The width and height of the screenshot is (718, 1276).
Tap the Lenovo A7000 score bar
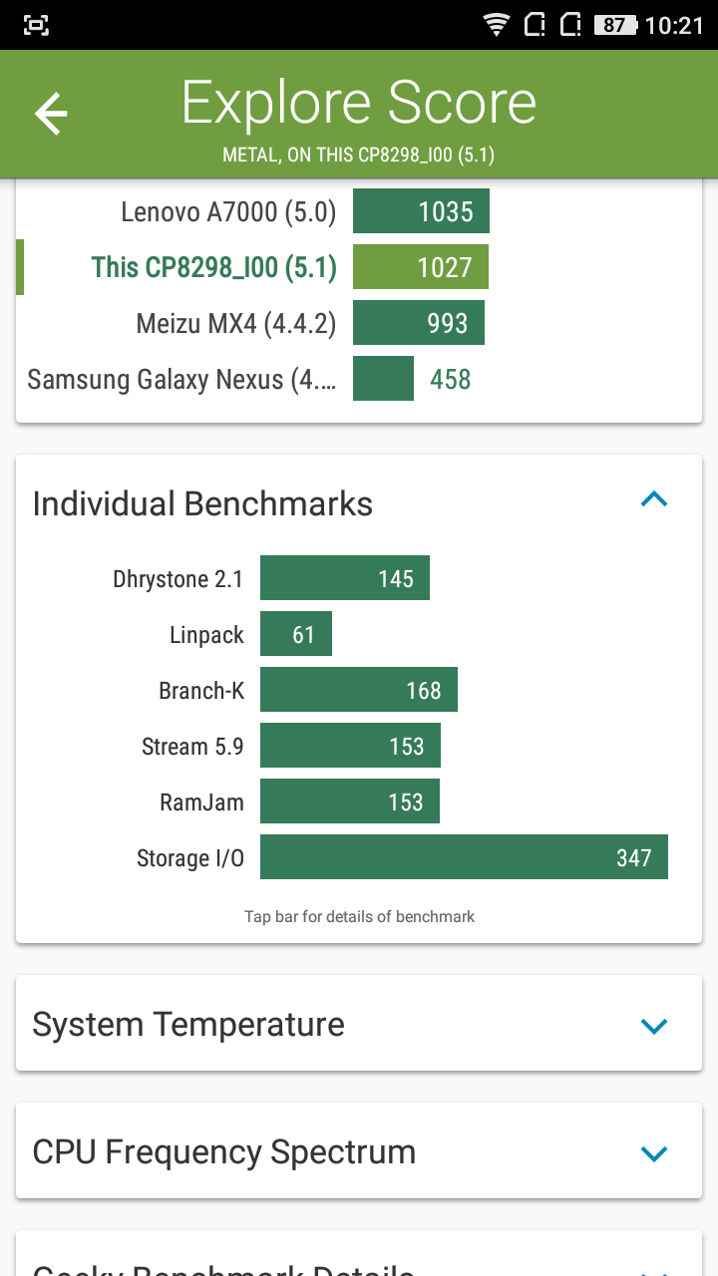(421, 212)
